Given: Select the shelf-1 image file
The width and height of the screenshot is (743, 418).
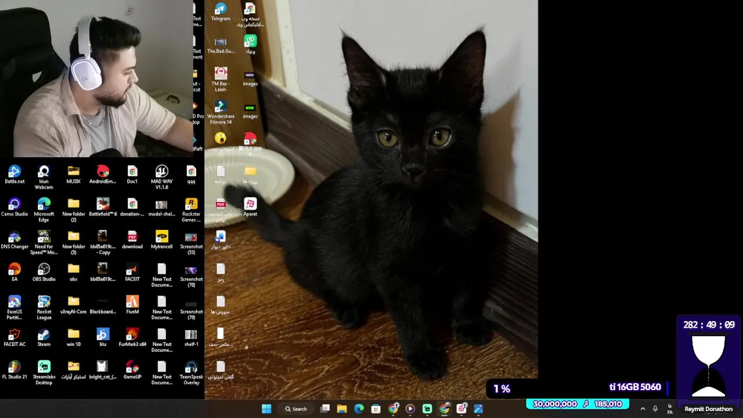Looking at the screenshot, I should (191, 337).
